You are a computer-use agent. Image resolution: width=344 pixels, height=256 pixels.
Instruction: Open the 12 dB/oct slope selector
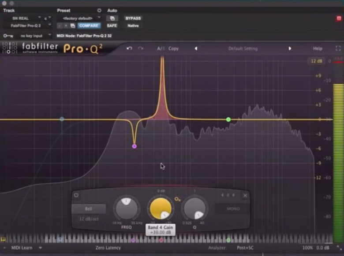[x=89, y=219]
